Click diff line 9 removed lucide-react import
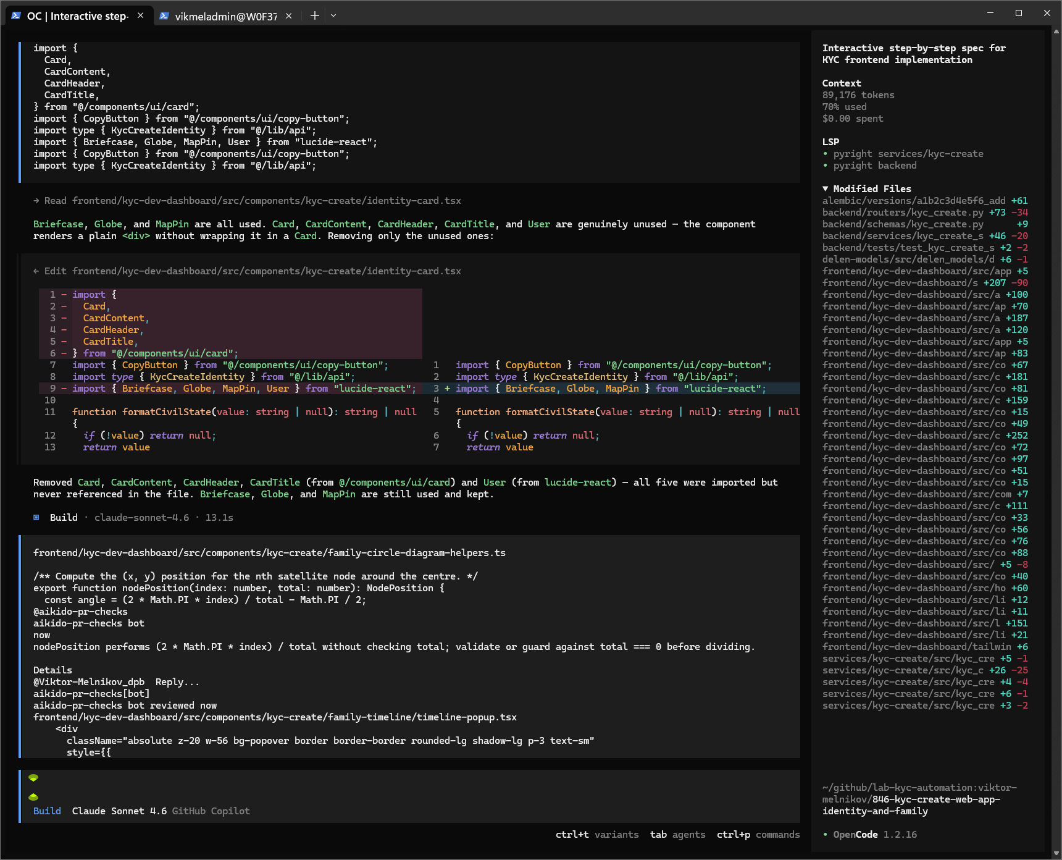The image size is (1062, 860). pos(231,389)
